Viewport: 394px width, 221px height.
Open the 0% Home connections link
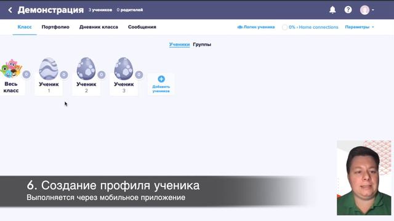click(310, 27)
